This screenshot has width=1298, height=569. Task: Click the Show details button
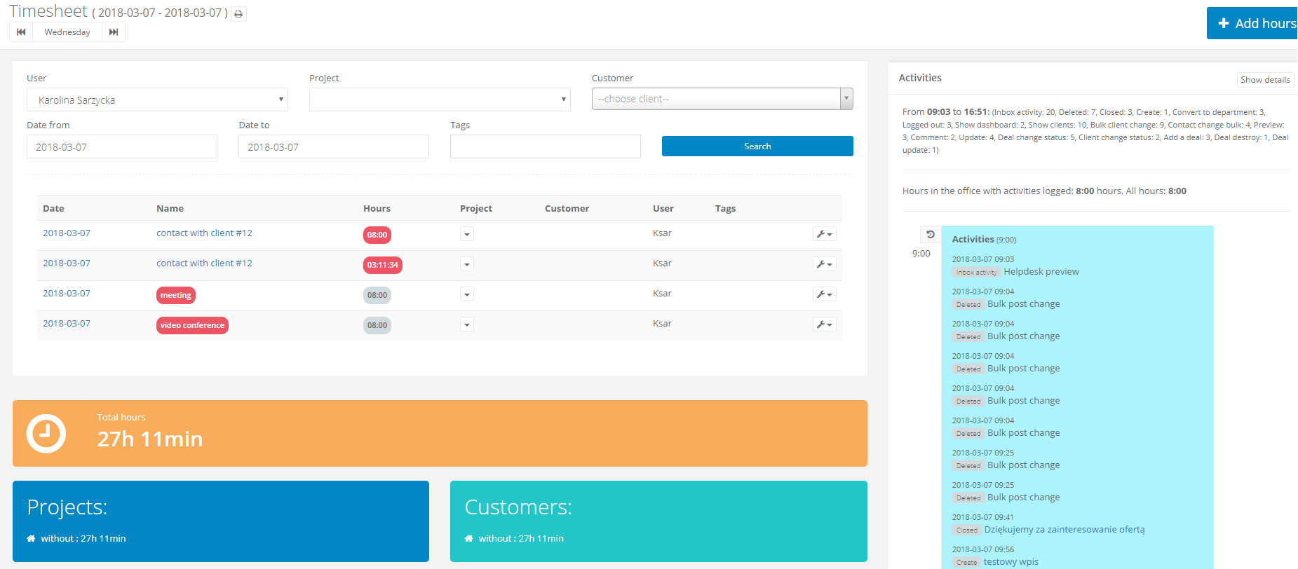coord(1264,80)
